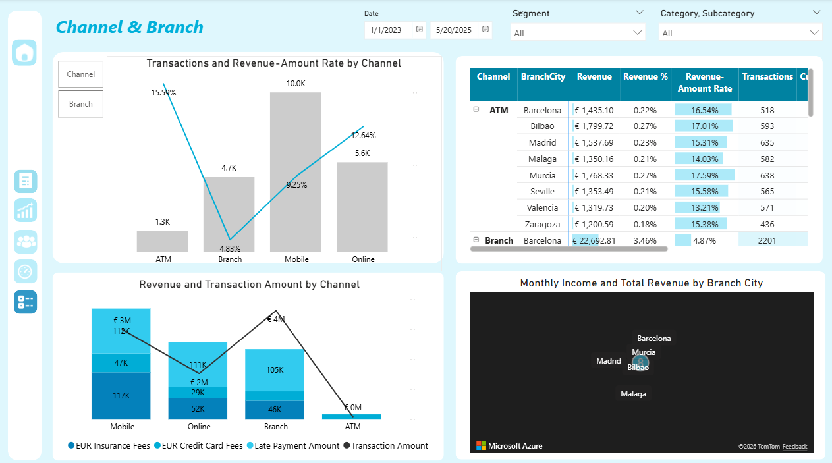832x463 pixels.
Task: Sort table by Transactions column header
Action: click(x=767, y=77)
